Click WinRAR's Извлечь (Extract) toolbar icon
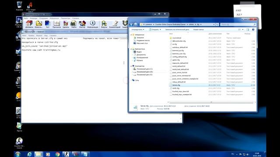Viewport: 280px width, 157px height. (x=38, y=24)
